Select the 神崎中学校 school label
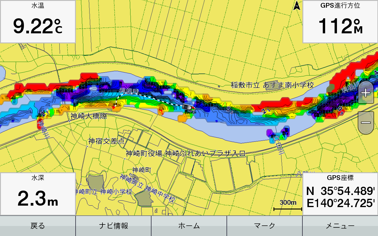The image size is (378, 236). (x=160, y=195)
